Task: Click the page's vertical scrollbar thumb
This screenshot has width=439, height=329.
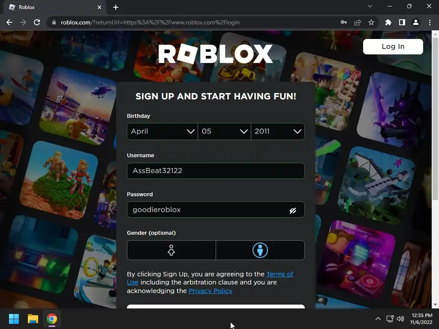Action: click(x=436, y=119)
